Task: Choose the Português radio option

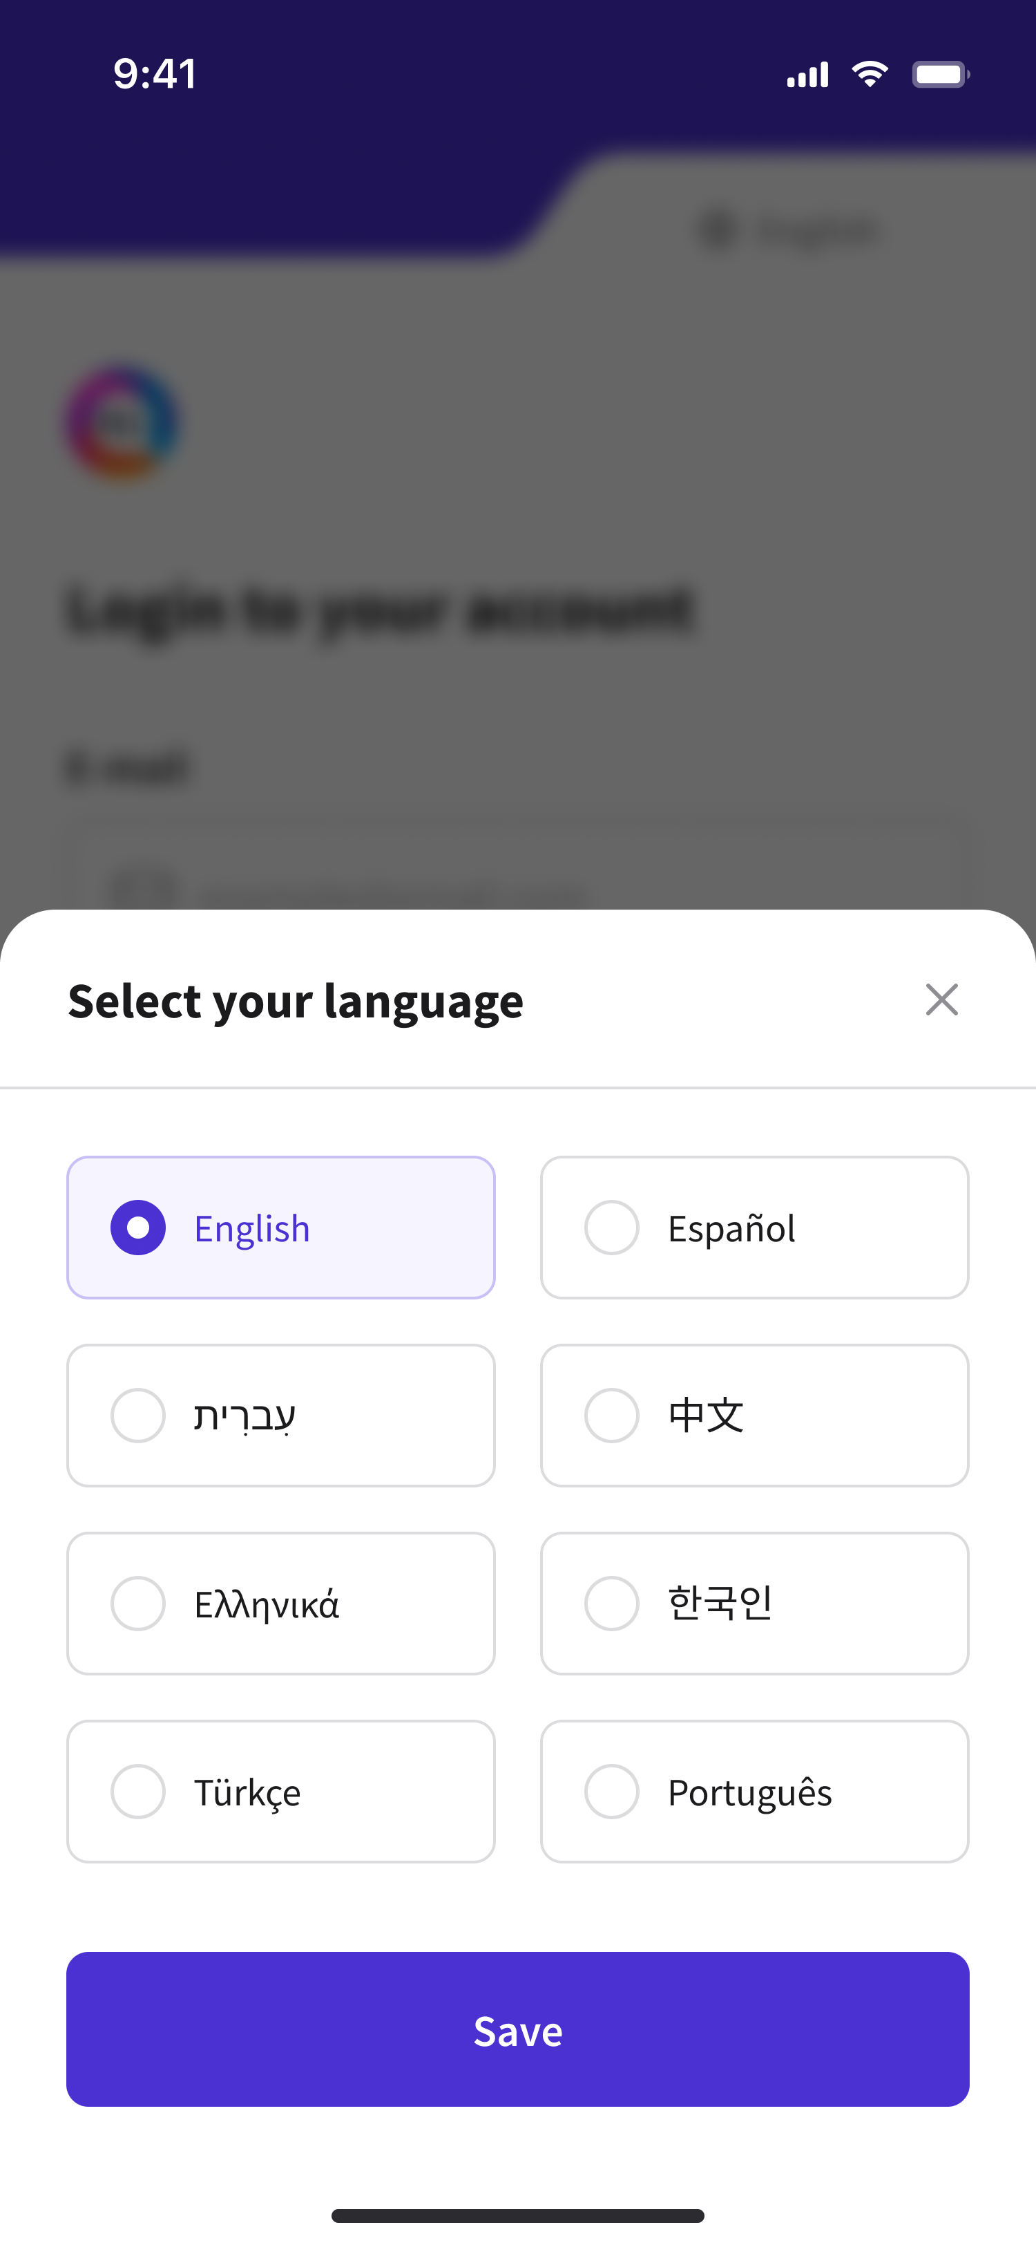Action: point(612,1792)
